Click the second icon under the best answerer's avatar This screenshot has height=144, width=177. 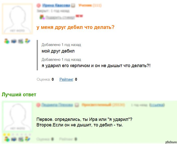tap(14, 139)
